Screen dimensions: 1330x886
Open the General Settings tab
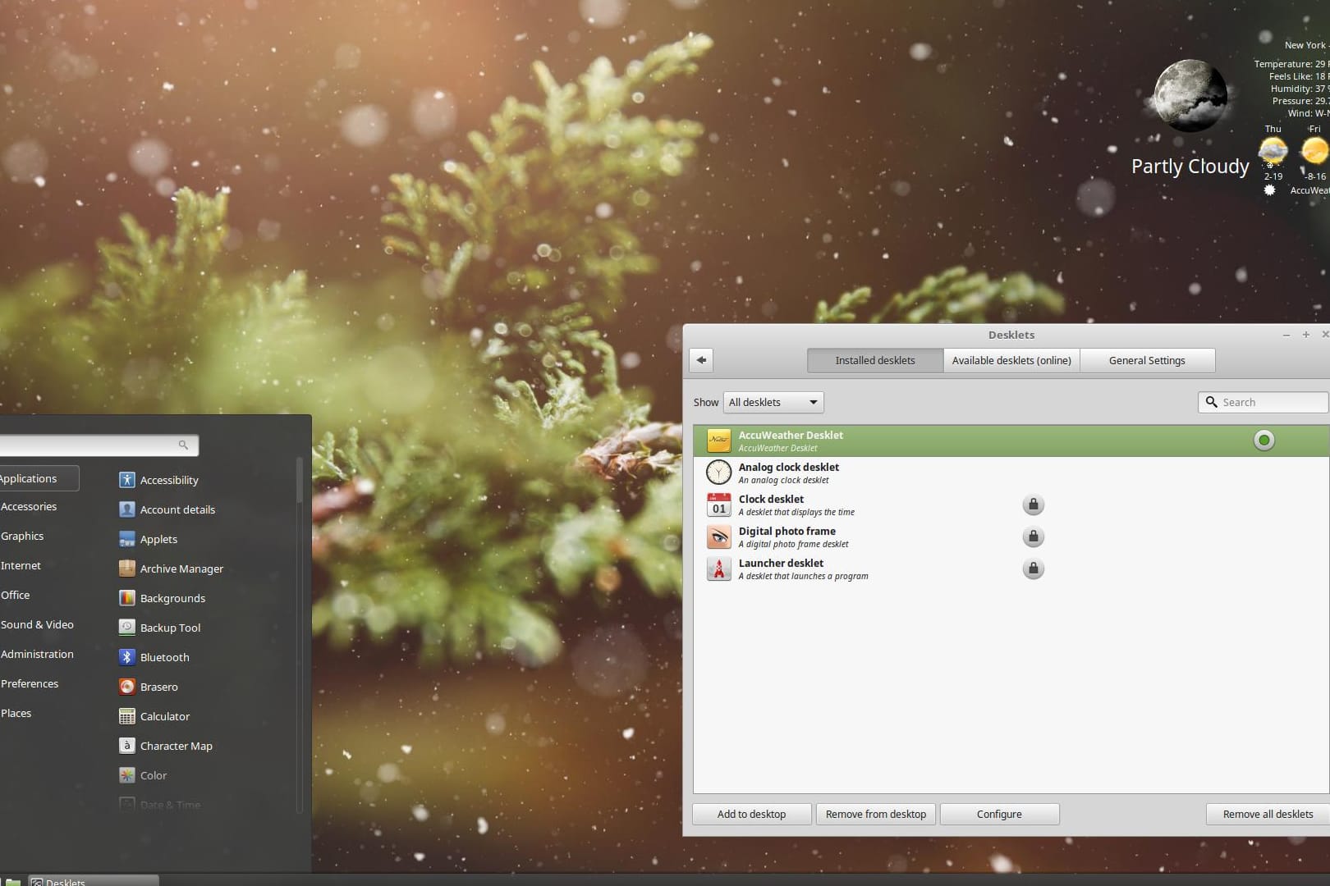point(1146,360)
